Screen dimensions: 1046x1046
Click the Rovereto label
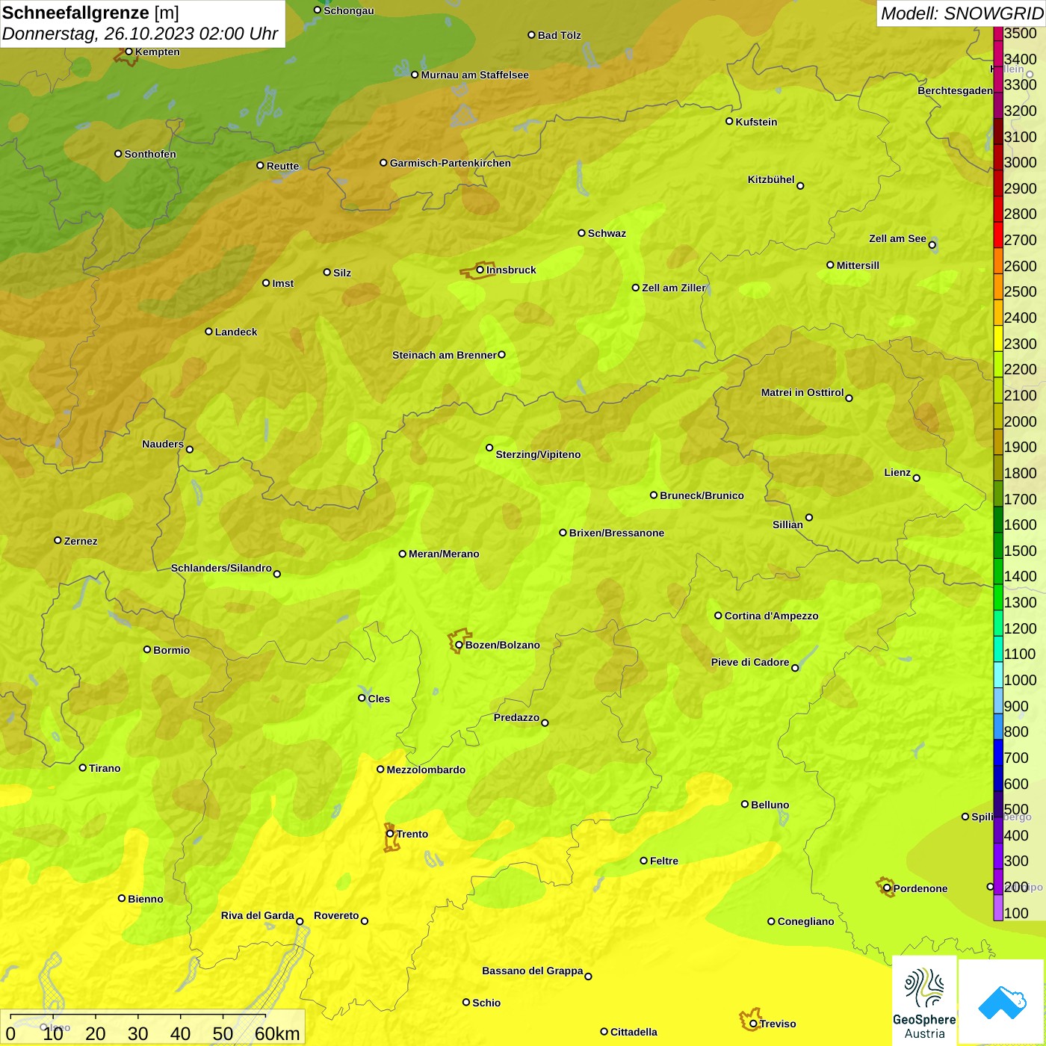tap(336, 915)
